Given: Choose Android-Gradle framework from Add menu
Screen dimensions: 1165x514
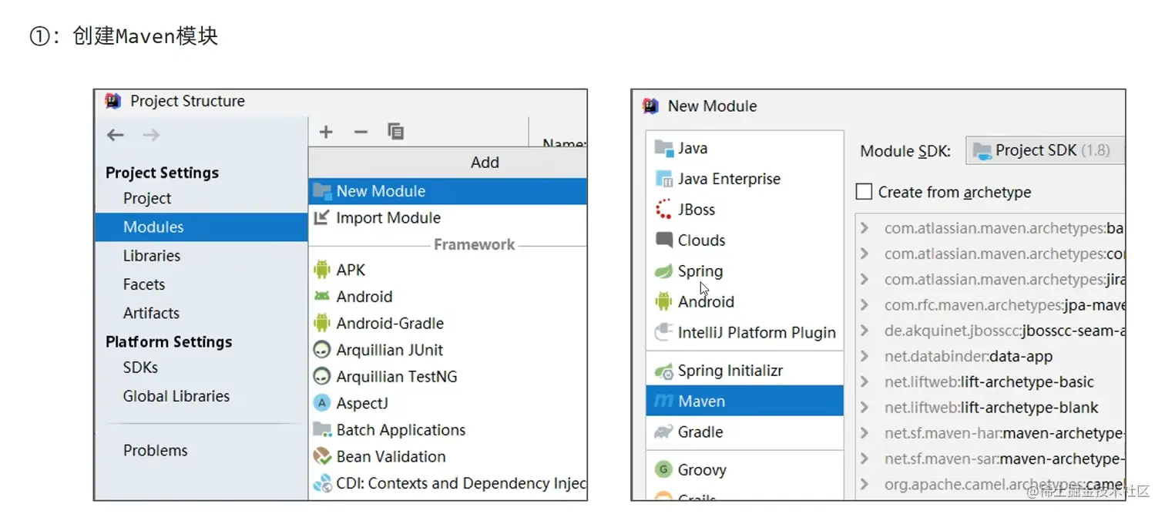Looking at the screenshot, I should (x=448, y=323).
